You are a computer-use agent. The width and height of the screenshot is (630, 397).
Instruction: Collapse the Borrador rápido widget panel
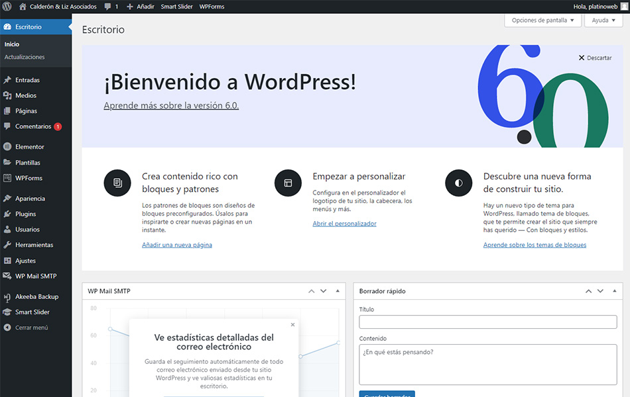click(x=614, y=291)
